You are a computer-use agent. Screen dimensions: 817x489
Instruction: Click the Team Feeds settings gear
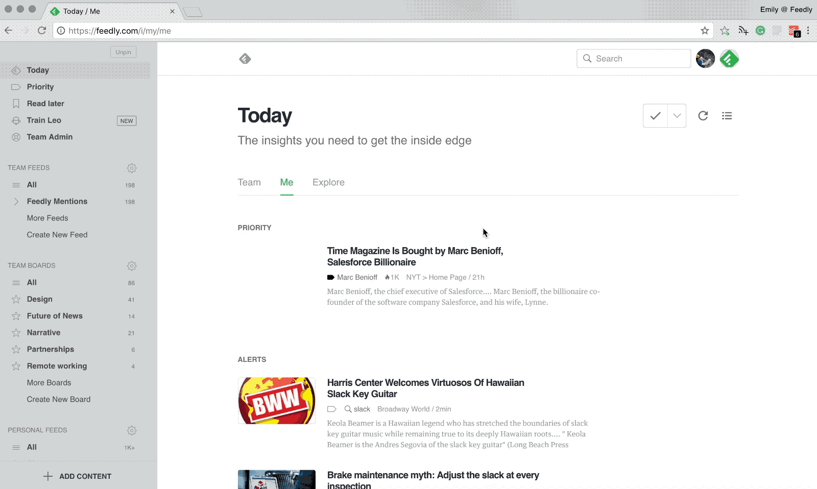click(132, 168)
